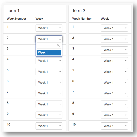
Task: Expand Term 2 week 9 dropdown
Action: click(115, 115)
